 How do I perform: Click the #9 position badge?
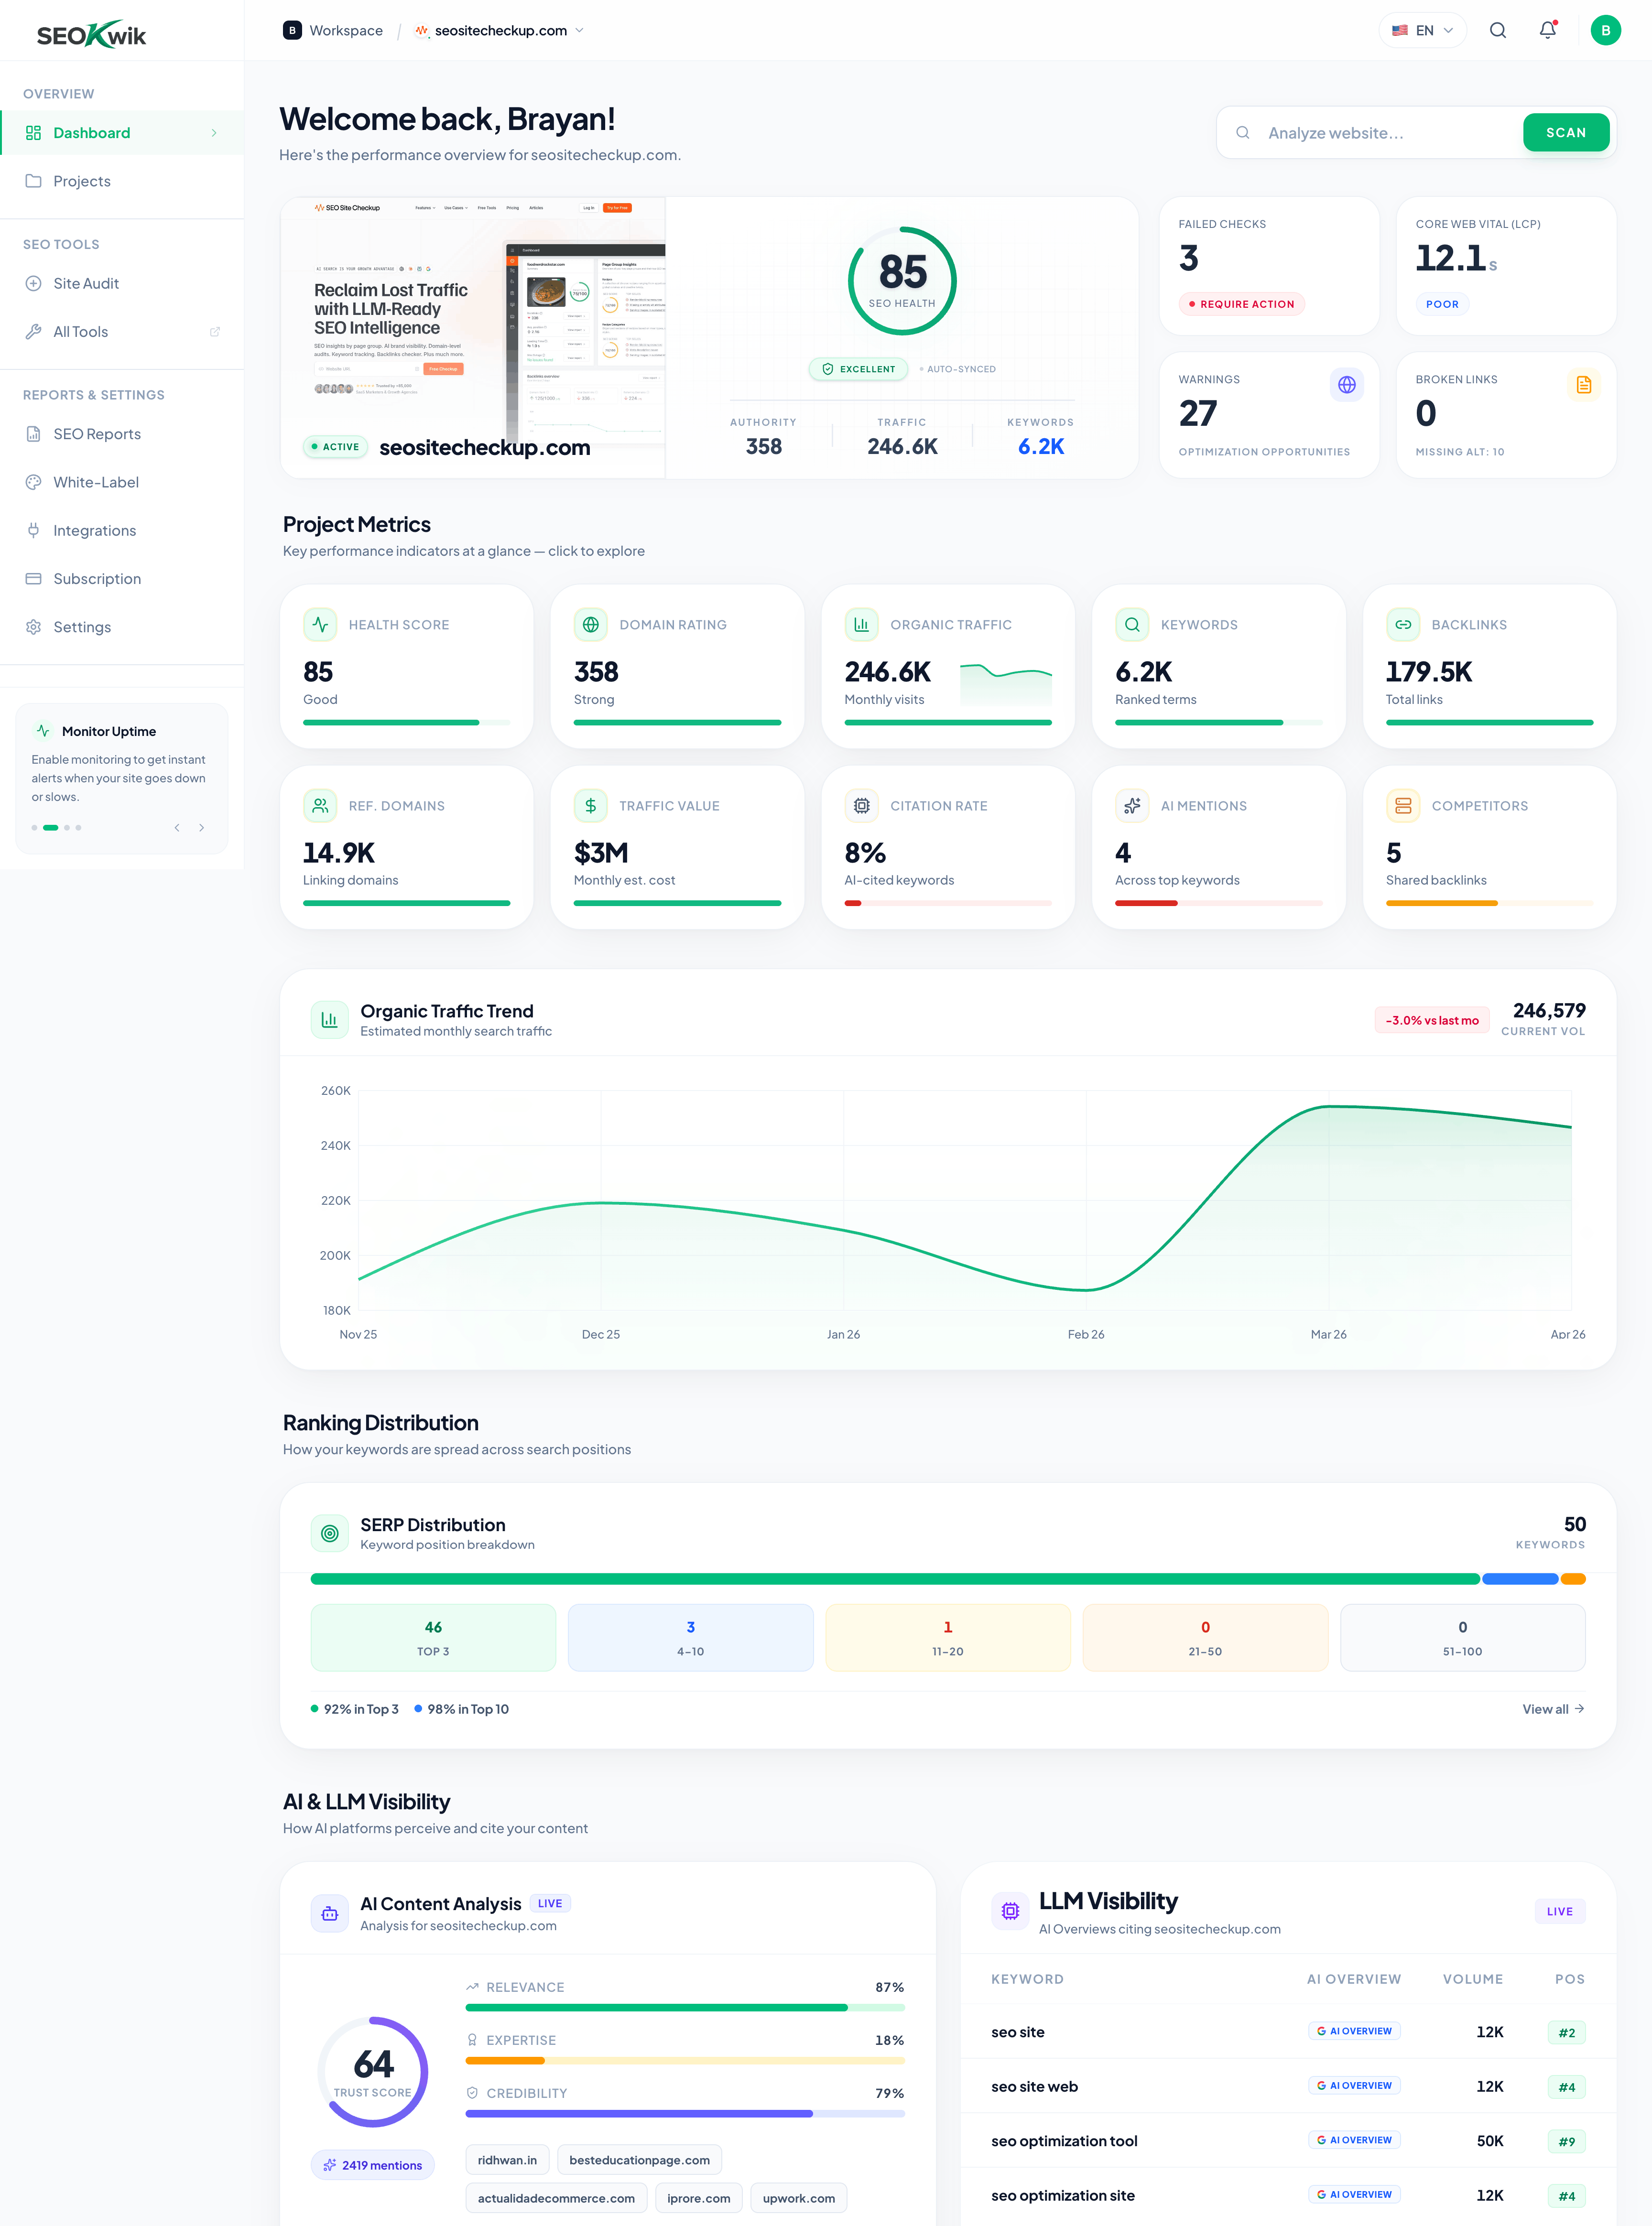coord(1566,2141)
